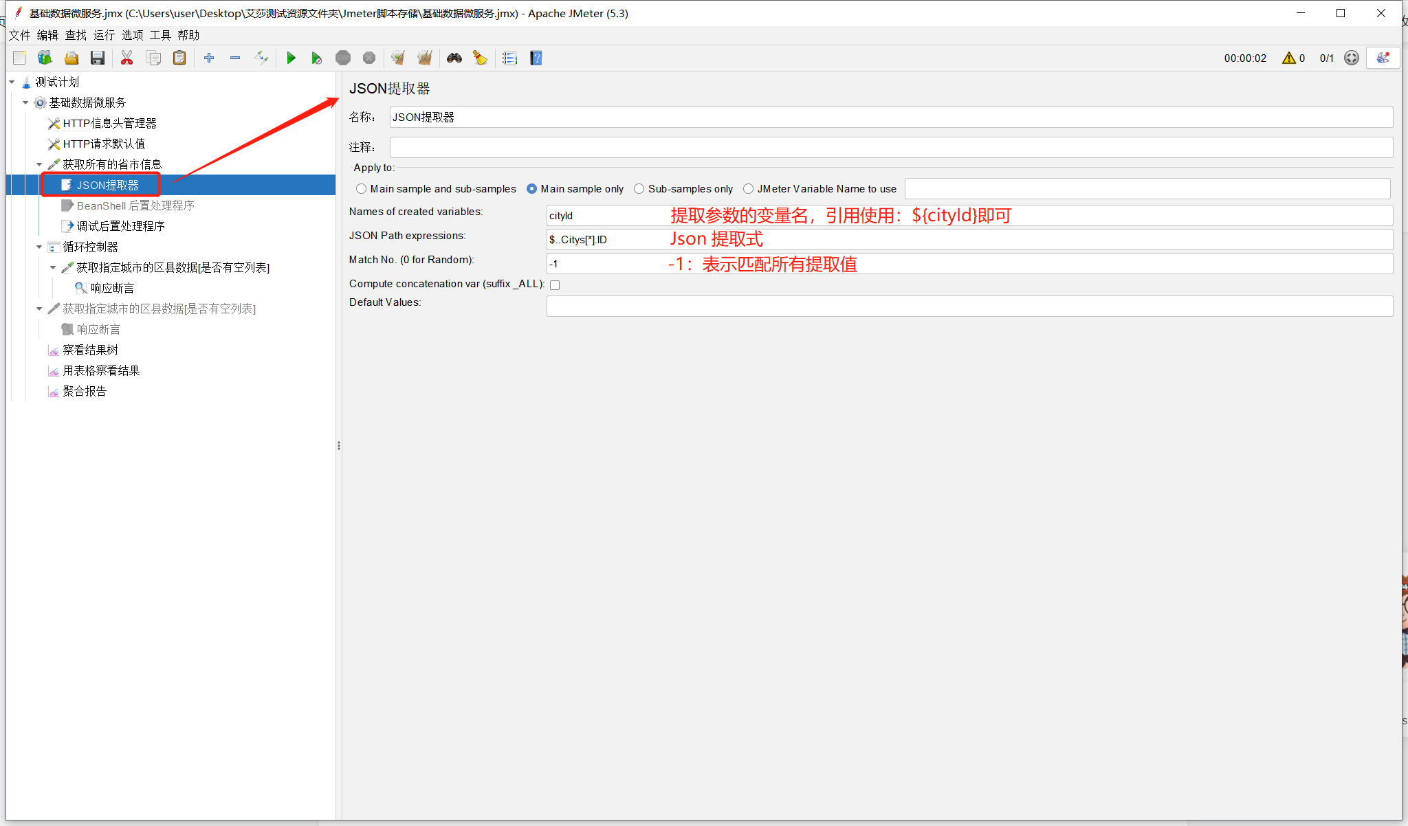The image size is (1408, 826).
Task: Enable Compute concatenation var checkbox
Action: (x=555, y=284)
